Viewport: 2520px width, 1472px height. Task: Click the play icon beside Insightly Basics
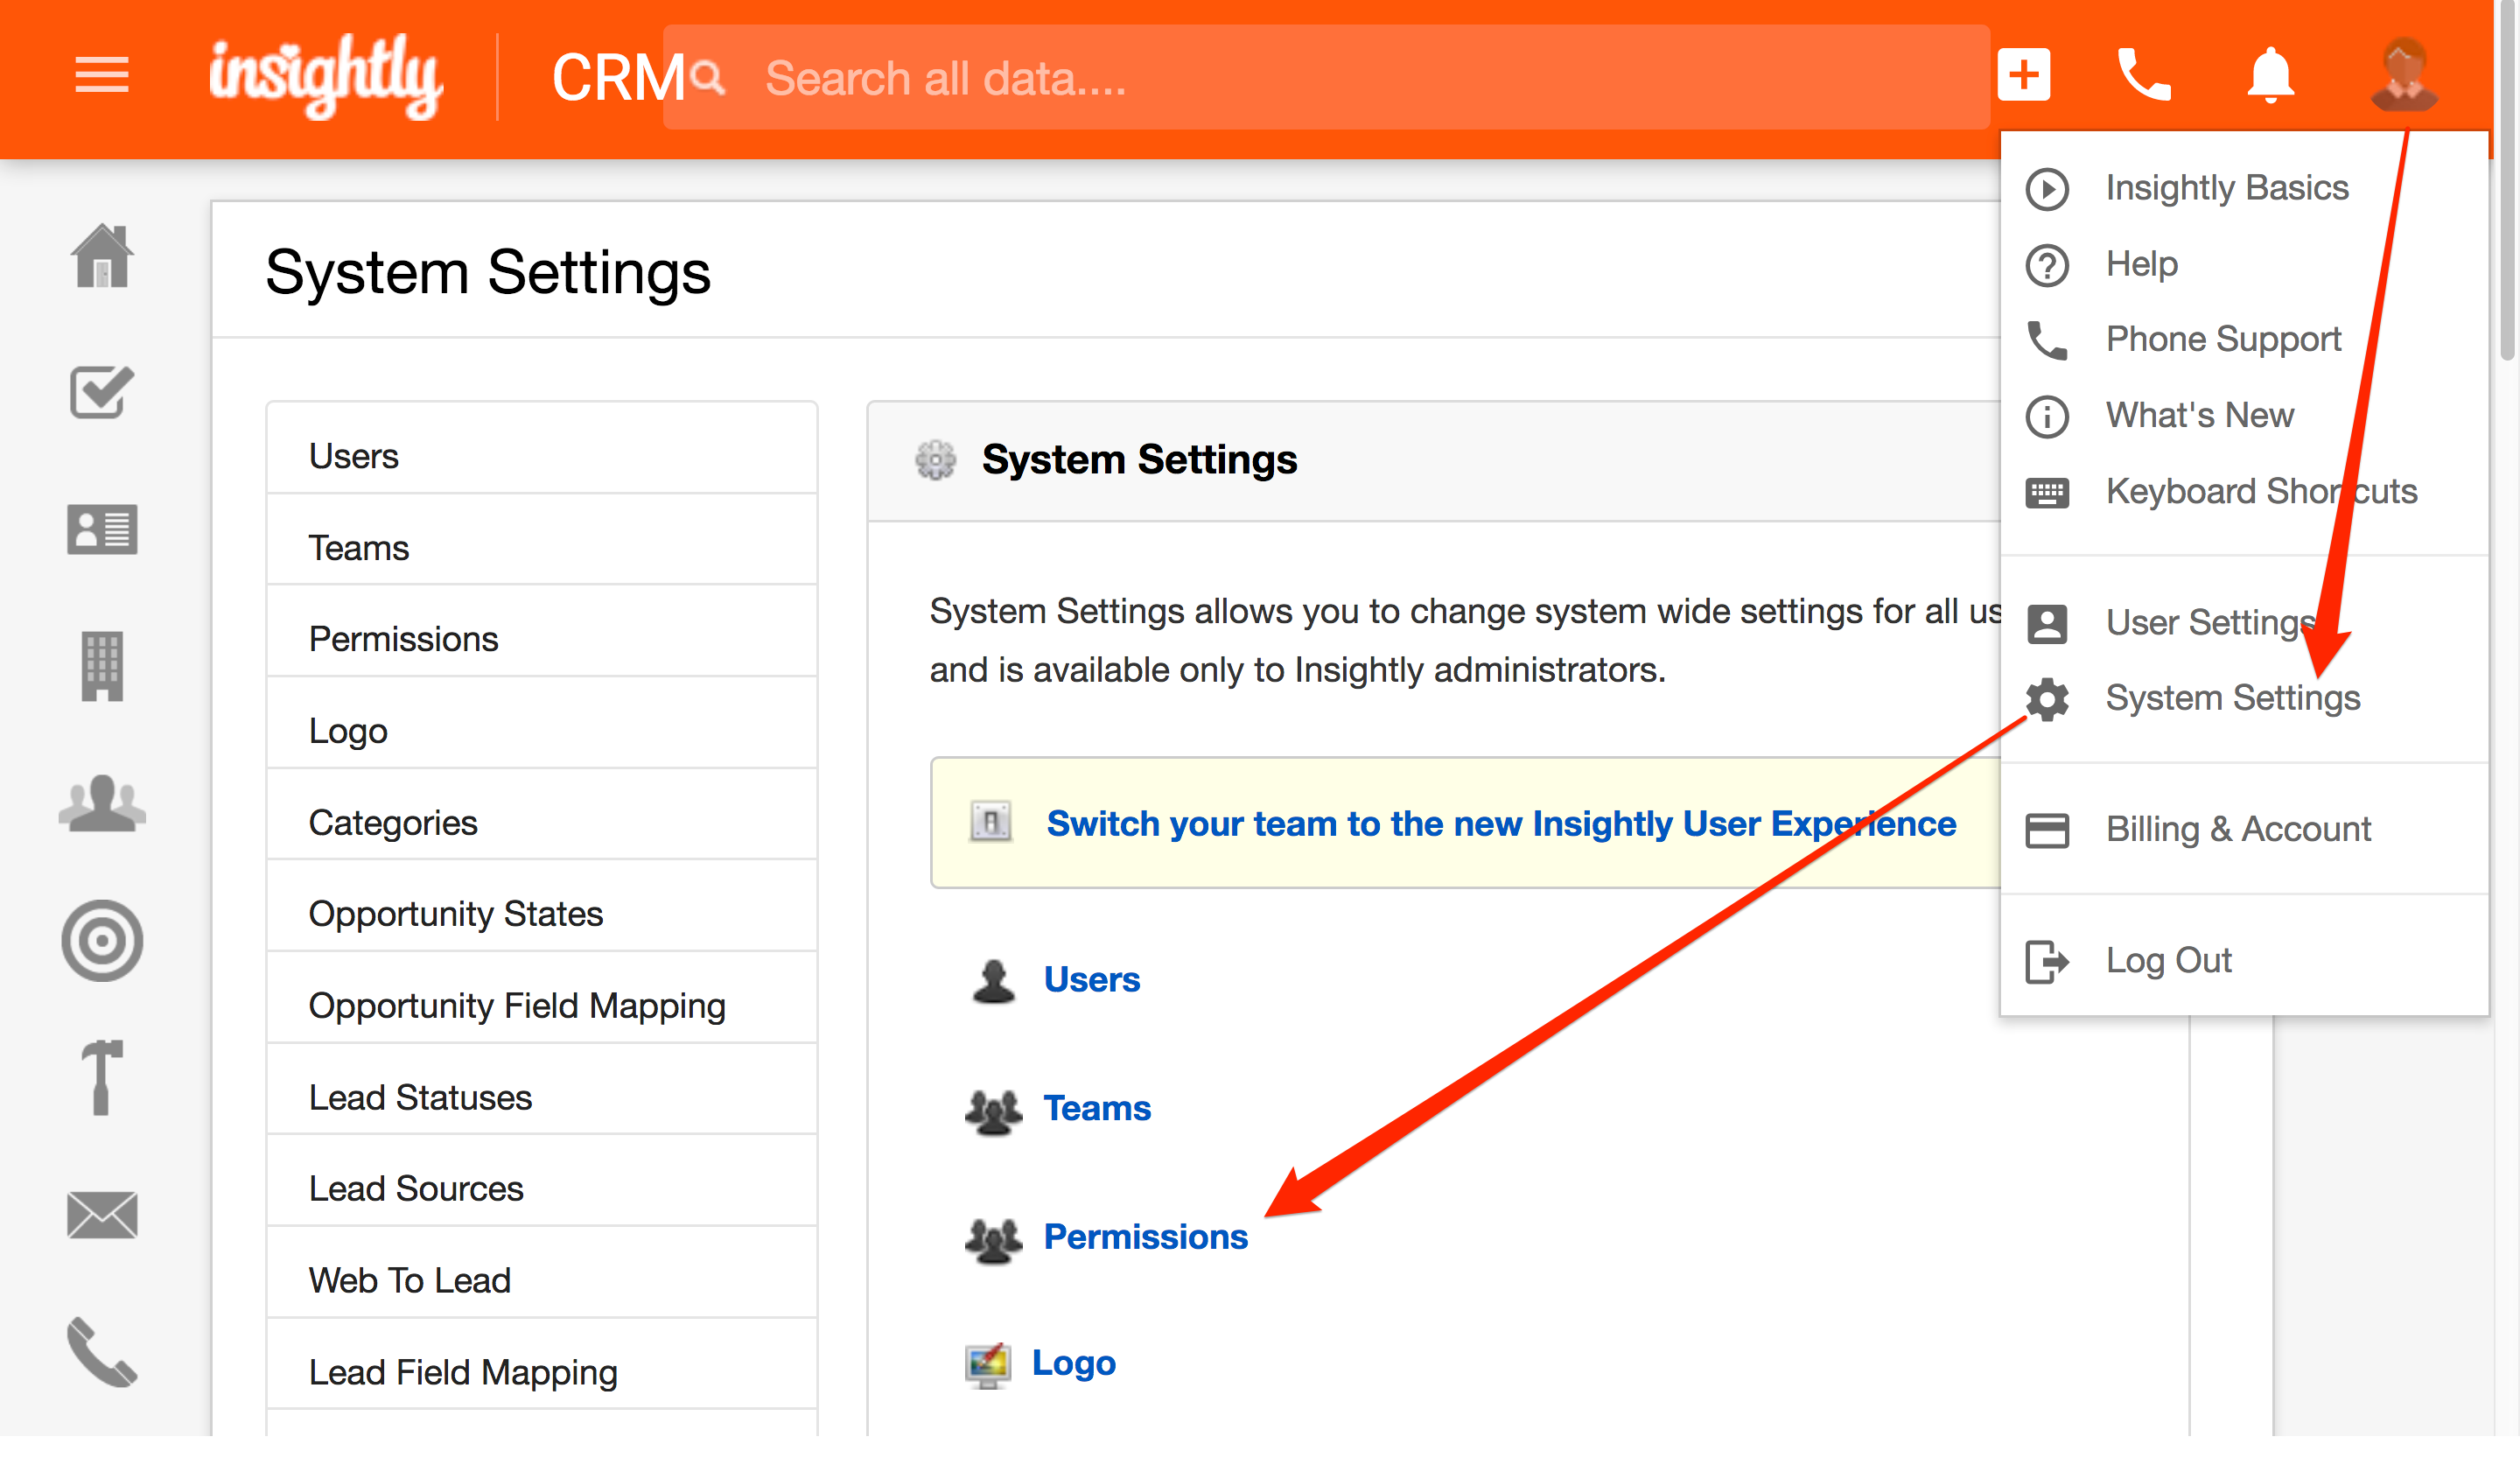click(2047, 189)
